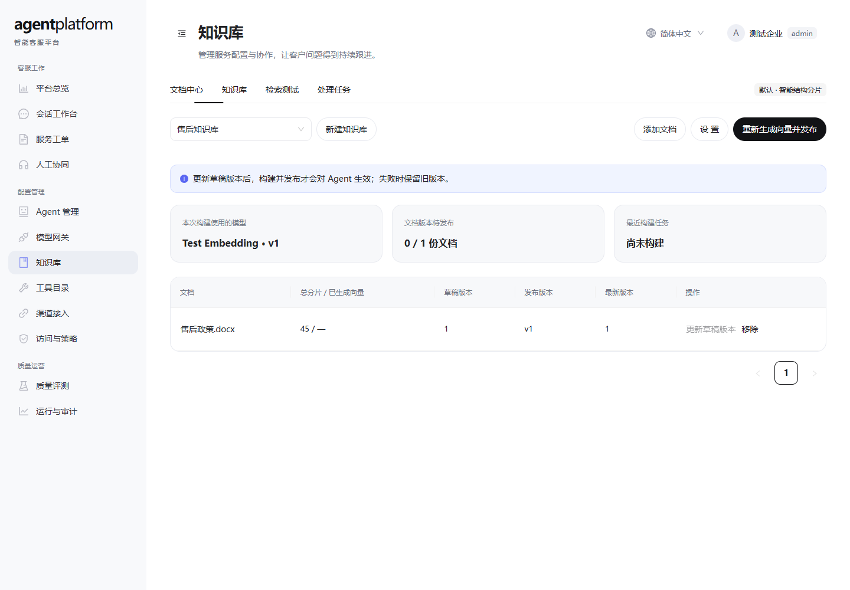The image size is (850, 590).
Task: Click the info icon in the notice banner
Action: (184, 179)
